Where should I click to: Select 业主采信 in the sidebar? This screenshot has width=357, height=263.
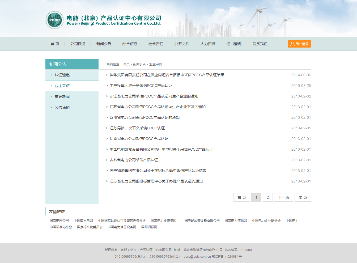pyautogui.click(x=62, y=86)
